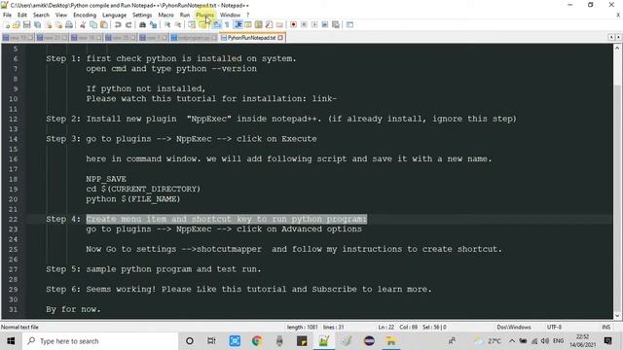Click the 'Type here to search' box
The image size is (623, 350).
click(x=99, y=341)
